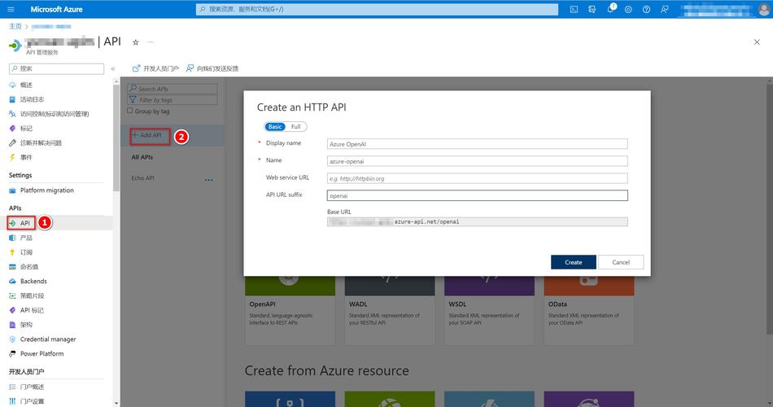Click the user account avatar
This screenshot has width=773, height=407.
tap(764, 10)
